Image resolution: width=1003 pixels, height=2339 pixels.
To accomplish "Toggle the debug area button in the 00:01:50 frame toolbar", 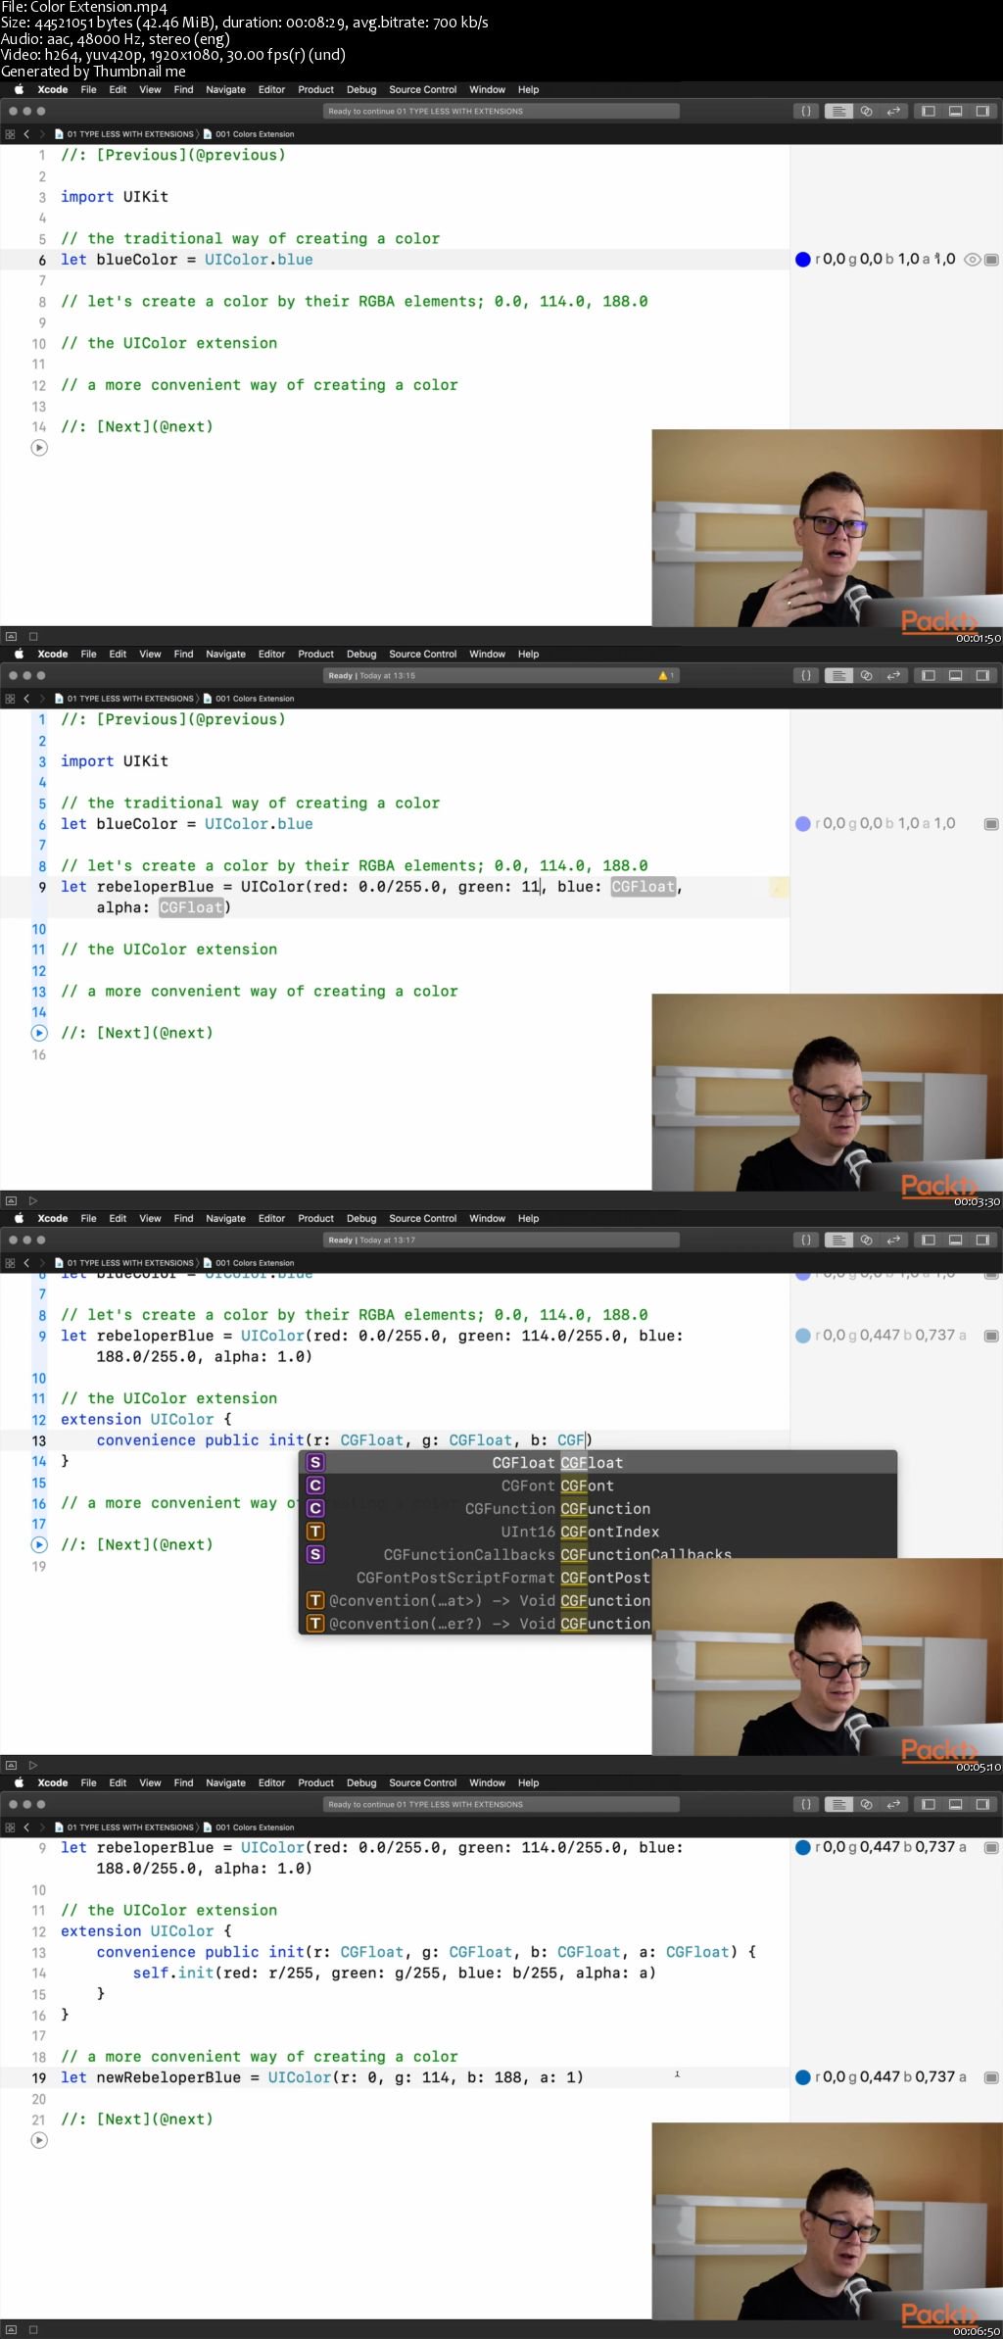I will click(955, 111).
